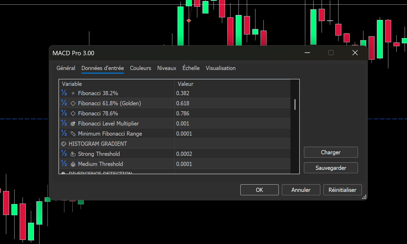Click the flexed arm icon in the Strong Threshold row

[73, 154]
